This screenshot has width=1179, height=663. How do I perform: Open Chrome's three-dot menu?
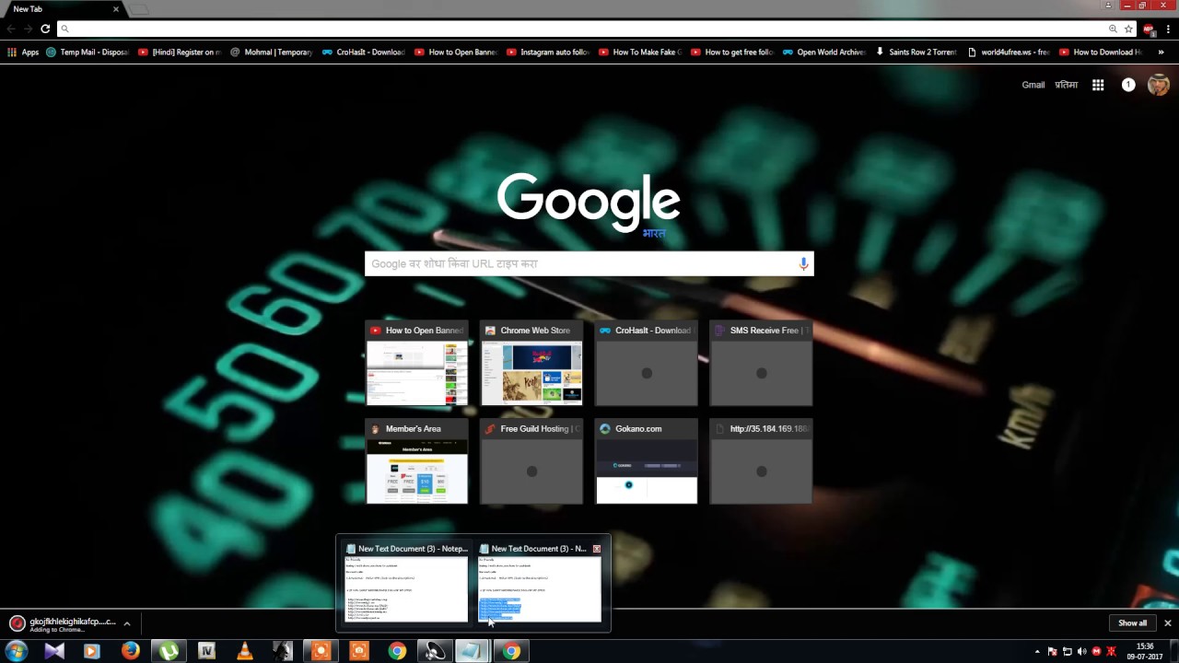click(1167, 29)
